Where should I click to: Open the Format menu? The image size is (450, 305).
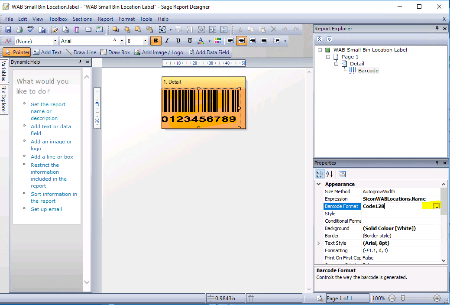pos(126,19)
